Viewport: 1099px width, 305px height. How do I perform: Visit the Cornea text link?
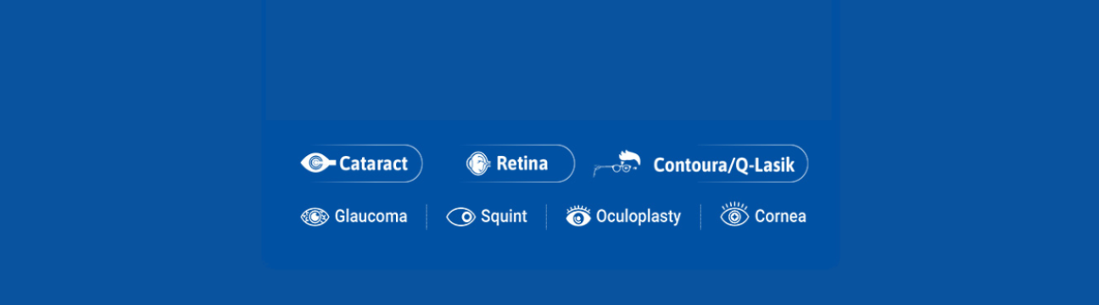tap(780, 216)
